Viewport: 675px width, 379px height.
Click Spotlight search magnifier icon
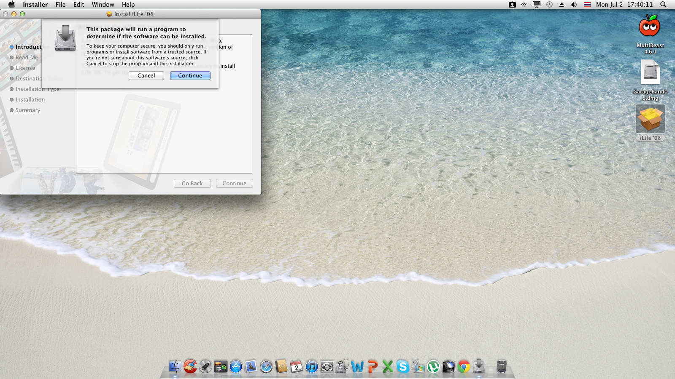click(x=663, y=5)
